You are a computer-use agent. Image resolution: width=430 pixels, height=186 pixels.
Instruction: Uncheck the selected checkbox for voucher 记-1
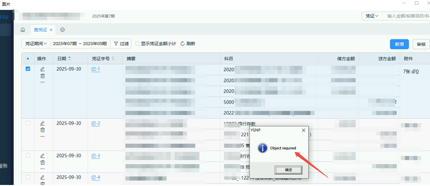pyautogui.click(x=28, y=69)
